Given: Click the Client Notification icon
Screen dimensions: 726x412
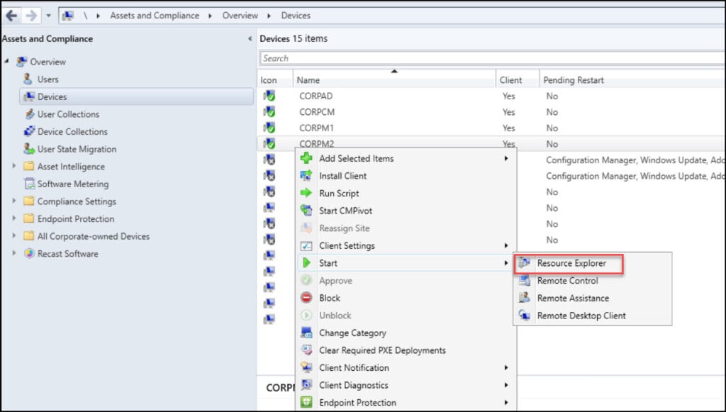Looking at the screenshot, I should pyautogui.click(x=306, y=367).
